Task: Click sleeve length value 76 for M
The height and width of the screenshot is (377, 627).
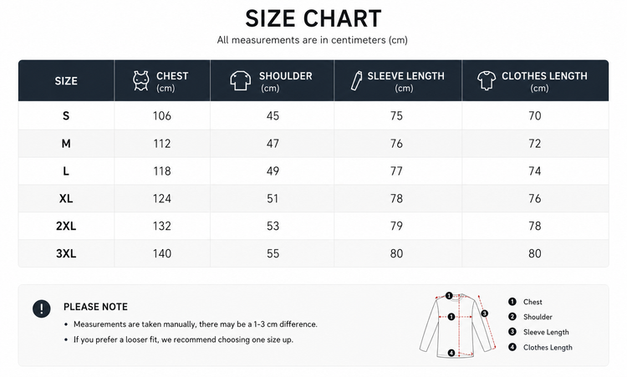Action: coord(396,144)
